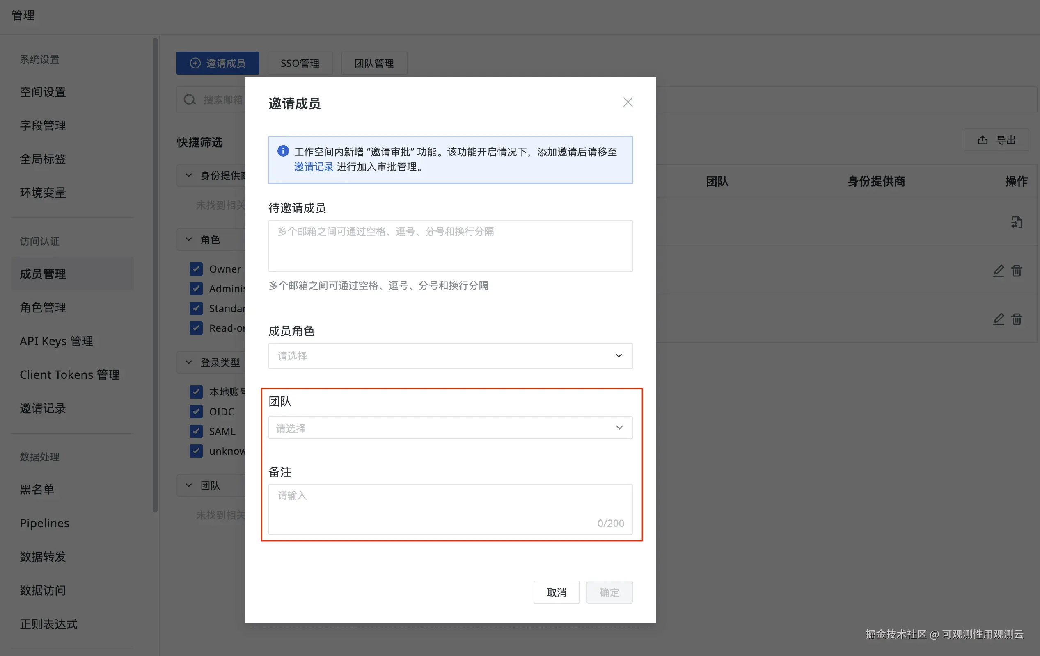Screen dimensions: 1040x656
Task: Click the search magnifier icon
Action: point(190,100)
